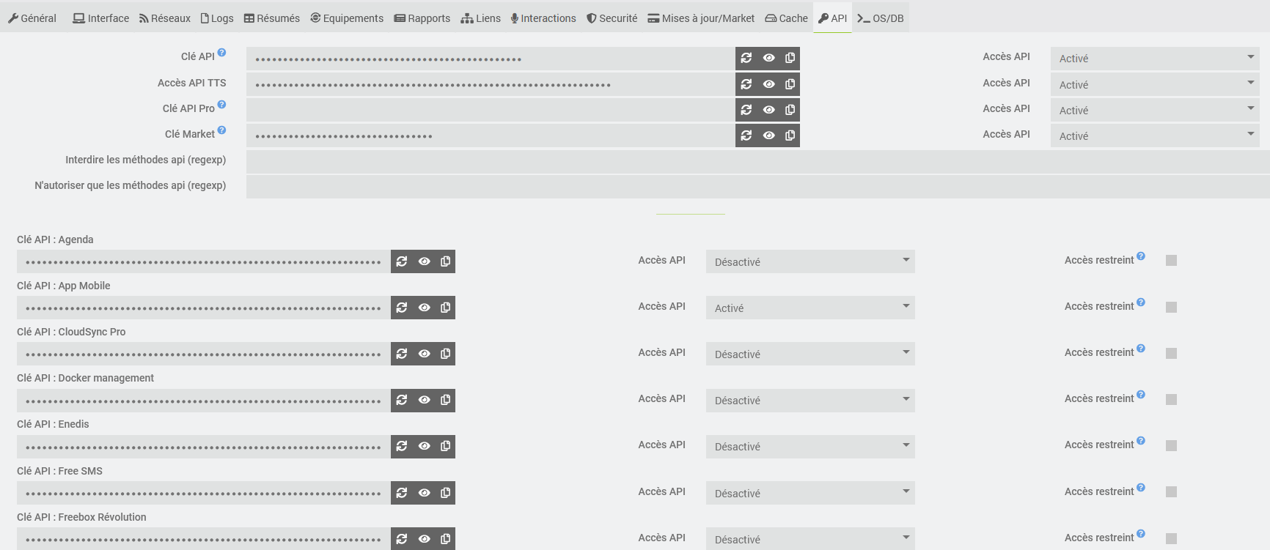The width and height of the screenshot is (1270, 550).
Task: Regenerate the Agenda API key
Action: (x=402, y=261)
